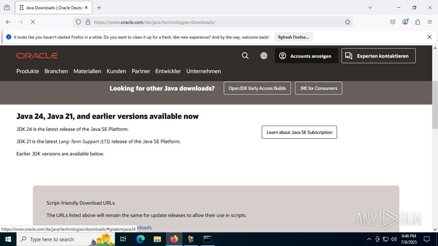Image resolution: width=438 pixels, height=246 pixels.
Task: Open the Entwickler menu
Action: (x=168, y=71)
